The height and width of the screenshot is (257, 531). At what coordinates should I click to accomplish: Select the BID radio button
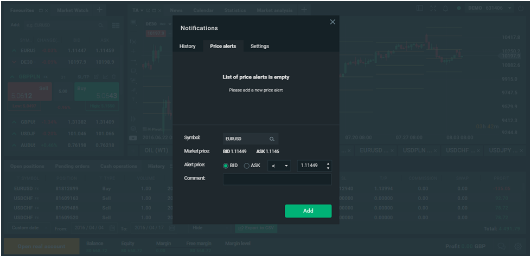(226, 166)
